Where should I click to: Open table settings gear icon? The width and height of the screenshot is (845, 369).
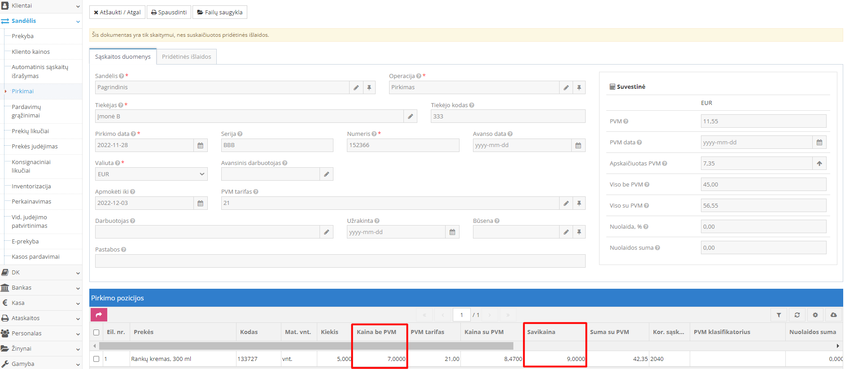pyautogui.click(x=815, y=315)
